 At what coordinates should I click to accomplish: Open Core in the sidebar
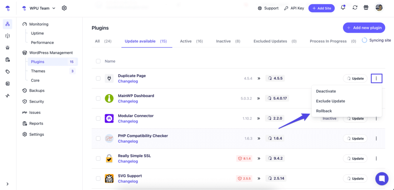35,80
